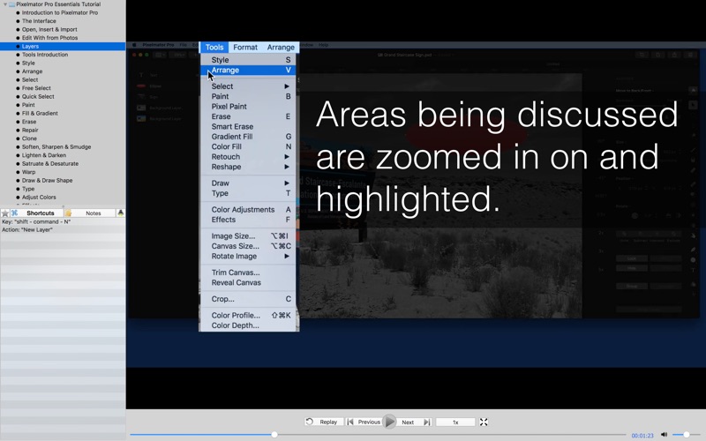
Task: Choose Gradient Fill in the Tools menu
Action: [249, 137]
